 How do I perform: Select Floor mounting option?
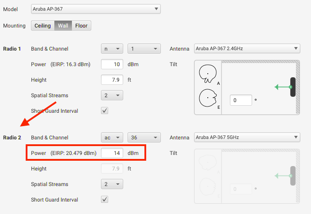pyautogui.click(x=81, y=26)
